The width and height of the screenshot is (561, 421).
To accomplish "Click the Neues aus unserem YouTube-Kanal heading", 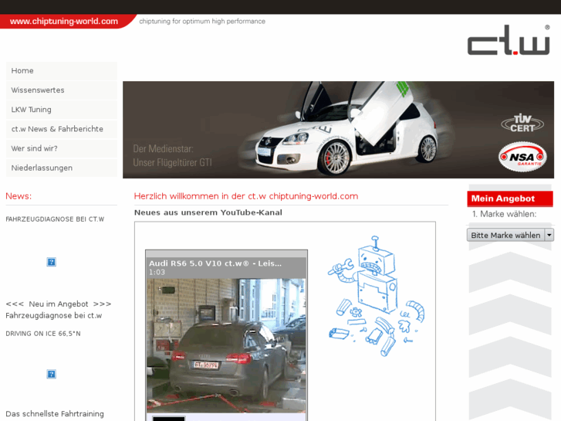I will tap(208, 212).
